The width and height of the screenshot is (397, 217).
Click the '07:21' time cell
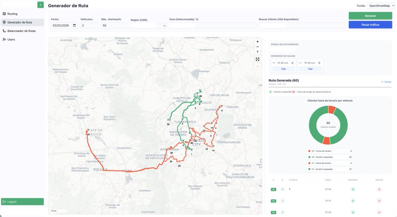(328, 201)
